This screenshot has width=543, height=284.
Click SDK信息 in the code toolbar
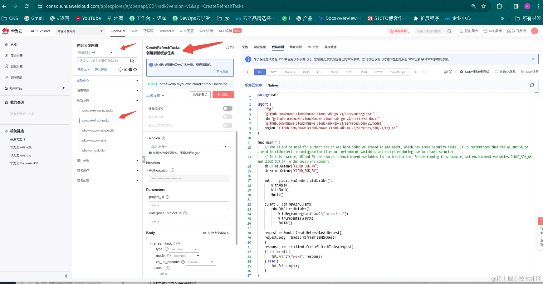point(530,72)
